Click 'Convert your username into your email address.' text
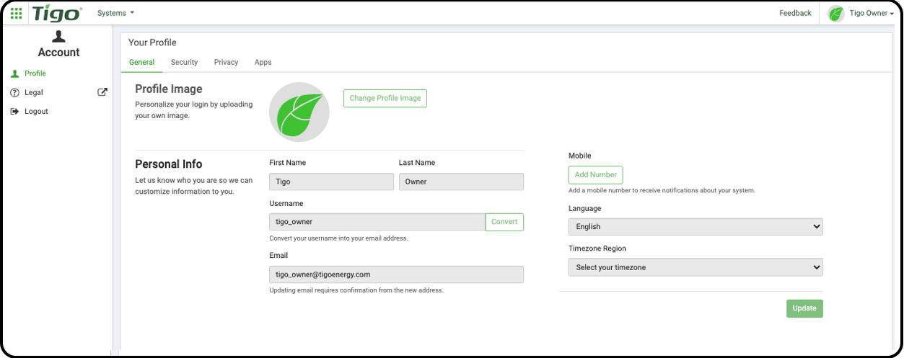Image resolution: width=904 pixels, height=358 pixels. pos(338,238)
